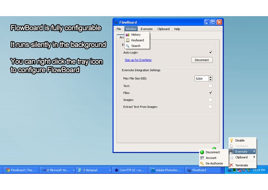Screen dimensions: 268x190
Task: Follow the Sign up for EverNote link
Action: pos(138,60)
